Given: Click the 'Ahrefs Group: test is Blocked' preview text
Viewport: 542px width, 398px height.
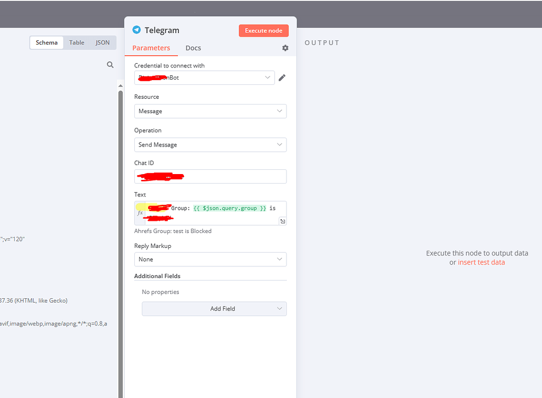Looking at the screenshot, I should coord(173,231).
